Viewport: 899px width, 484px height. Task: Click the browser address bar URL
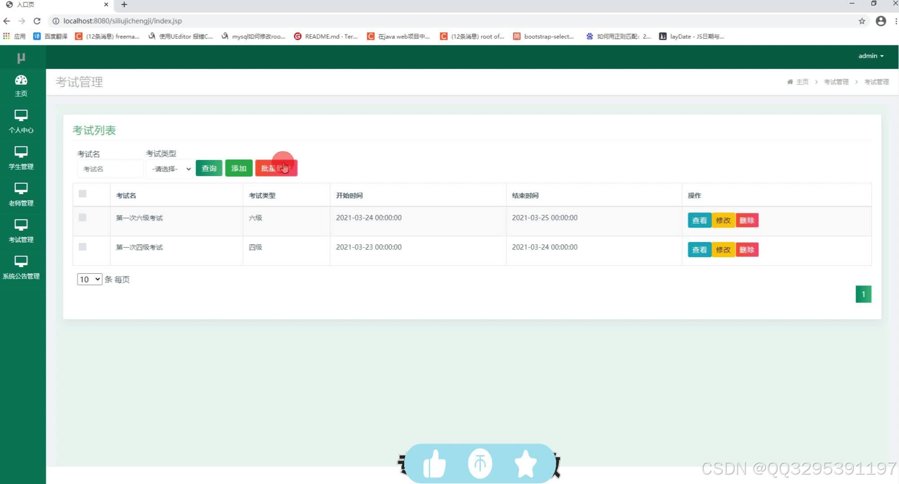pyautogui.click(x=122, y=21)
